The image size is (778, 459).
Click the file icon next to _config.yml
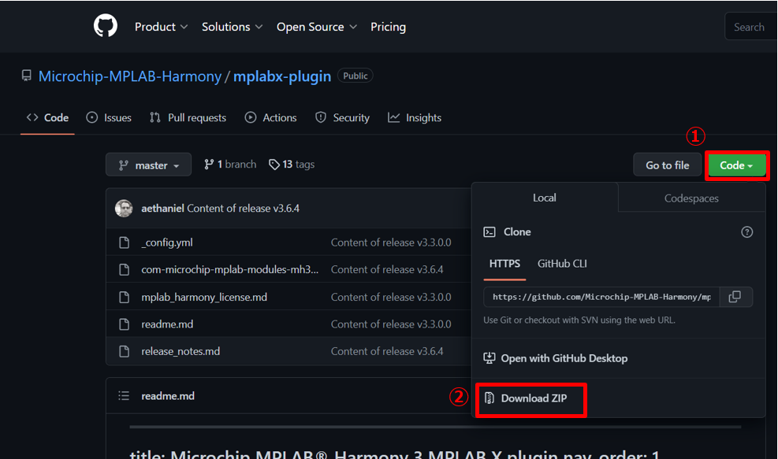pos(124,242)
